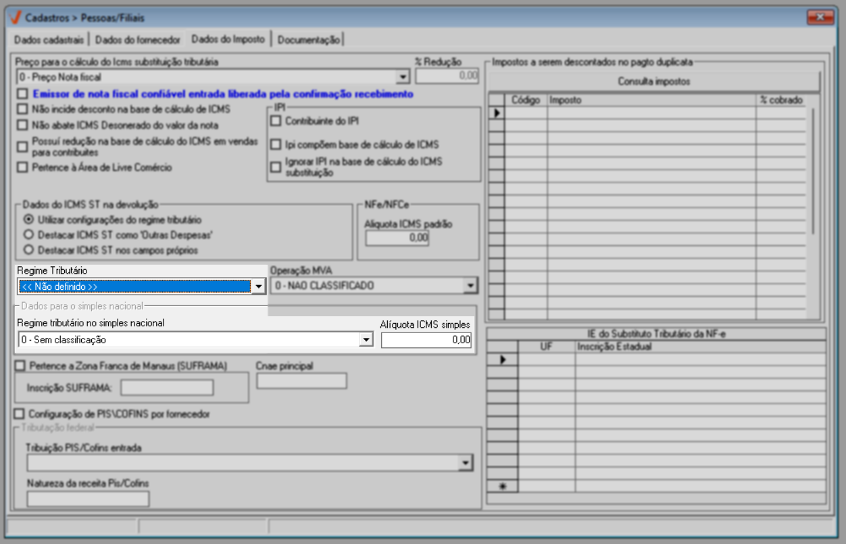
Task: Expand the Regime Tributário dropdown
Action: (x=257, y=287)
